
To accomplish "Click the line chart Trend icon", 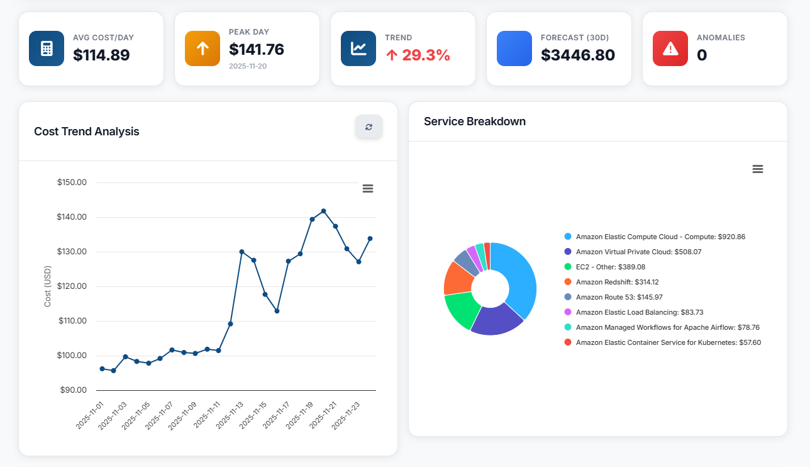I will (x=358, y=48).
